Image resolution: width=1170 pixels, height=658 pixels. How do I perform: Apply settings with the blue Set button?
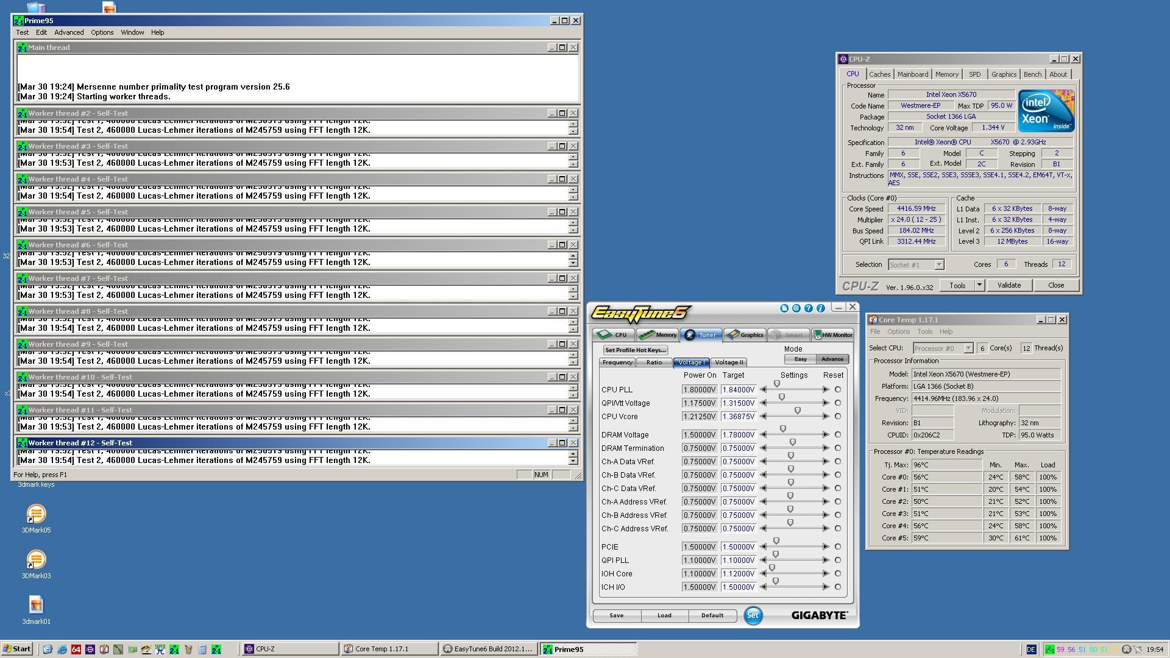point(753,616)
